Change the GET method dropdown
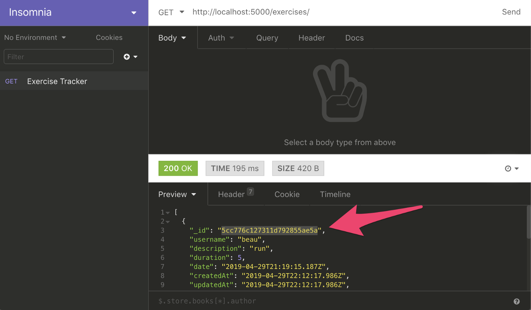 tap(171, 12)
